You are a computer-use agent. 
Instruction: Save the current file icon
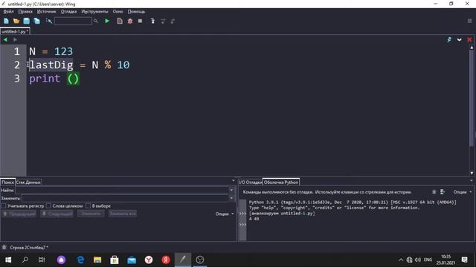(x=27, y=21)
